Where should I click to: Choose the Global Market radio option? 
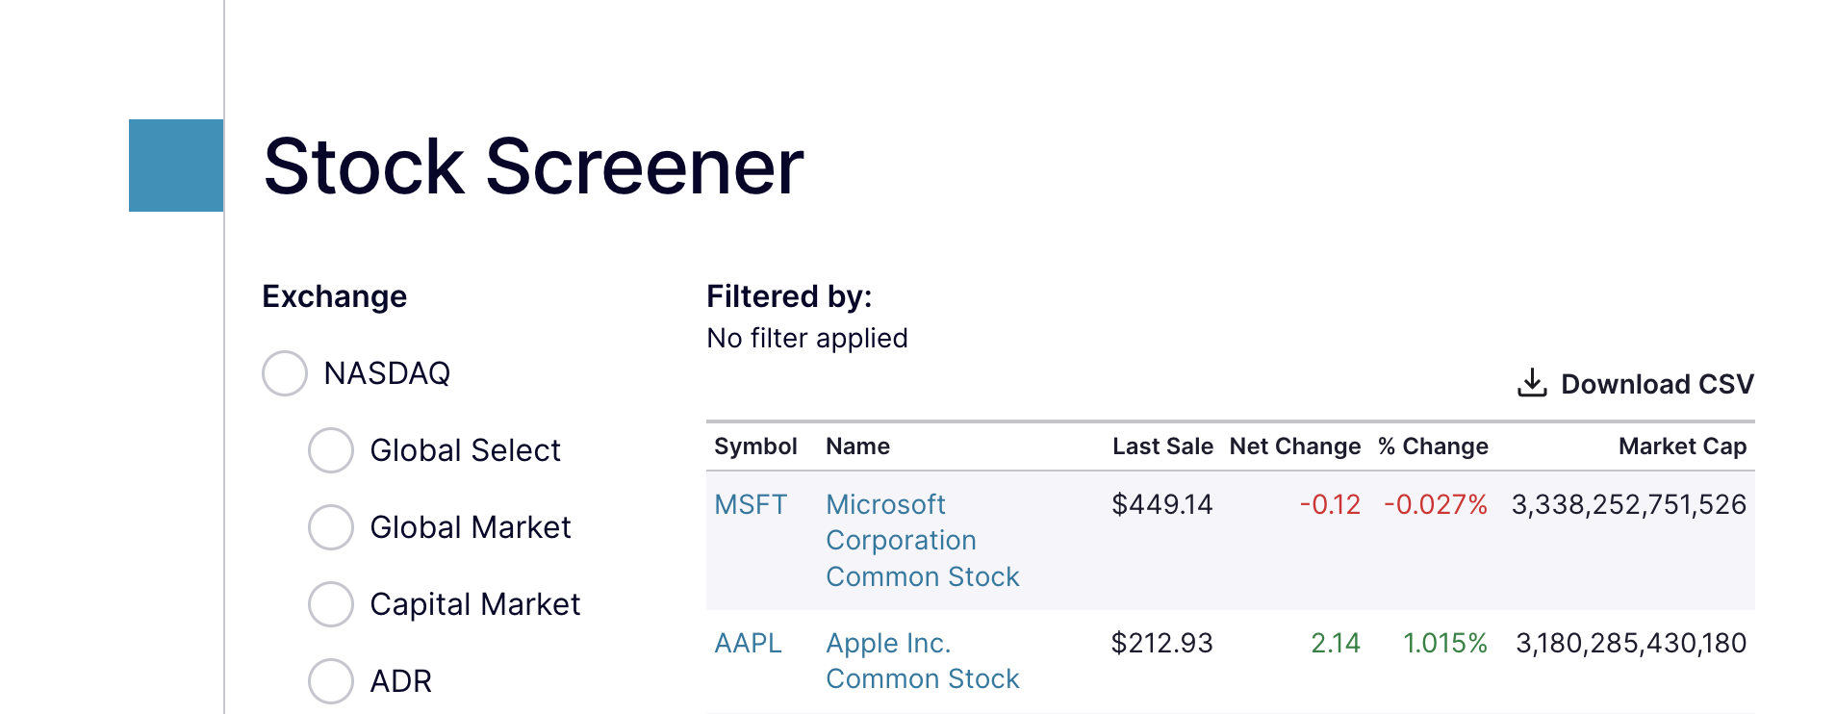point(331,527)
